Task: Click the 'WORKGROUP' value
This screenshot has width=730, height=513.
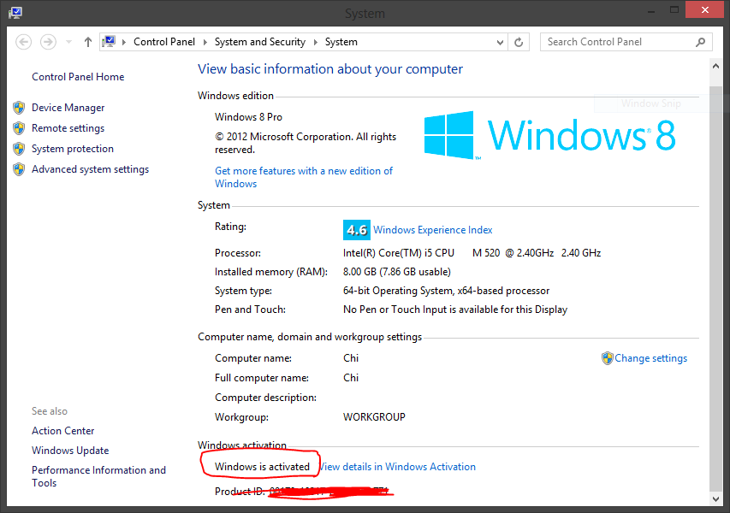Action: (x=374, y=416)
